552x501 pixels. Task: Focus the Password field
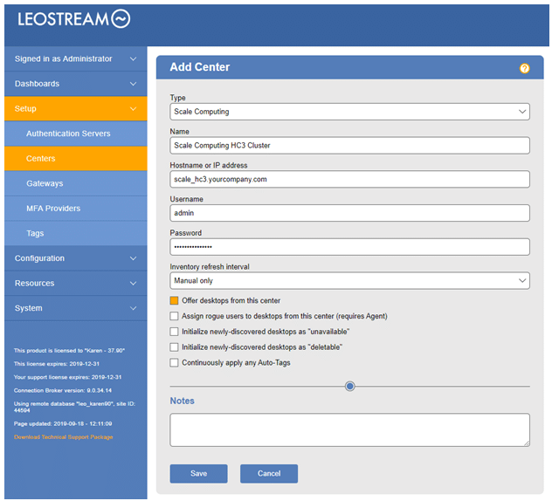coord(349,247)
